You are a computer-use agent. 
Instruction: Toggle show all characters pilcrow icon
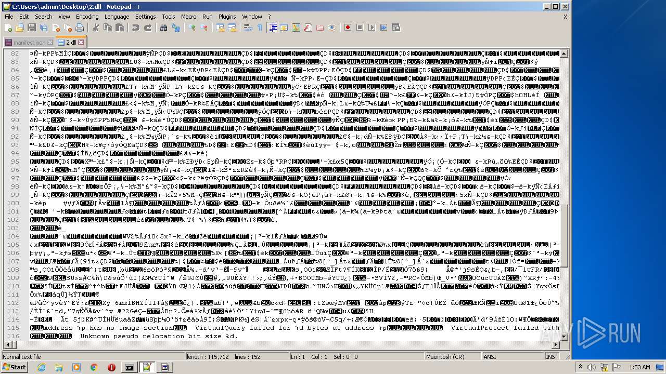click(x=260, y=28)
